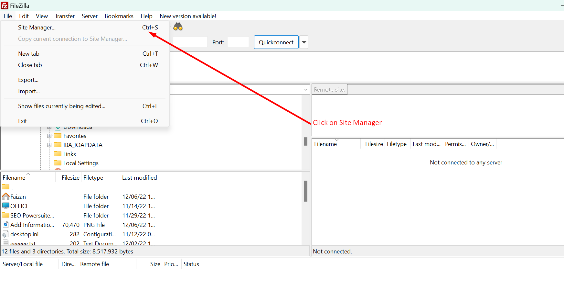
Task: Click the Size queue column header
Action: pyautogui.click(x=149, y=264)
